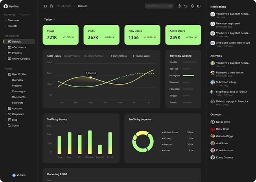Image resolution: width=256 pixels, height=182 pixels.
Task: Click the snowUI logo at sidebar bottom
Action: pos(19,175)
